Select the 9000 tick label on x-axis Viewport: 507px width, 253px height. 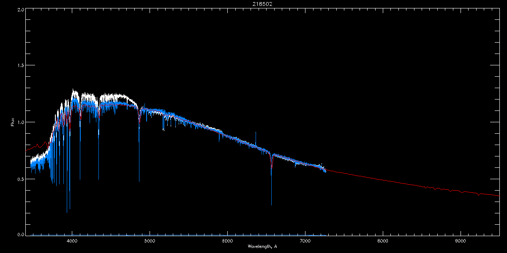461,241
